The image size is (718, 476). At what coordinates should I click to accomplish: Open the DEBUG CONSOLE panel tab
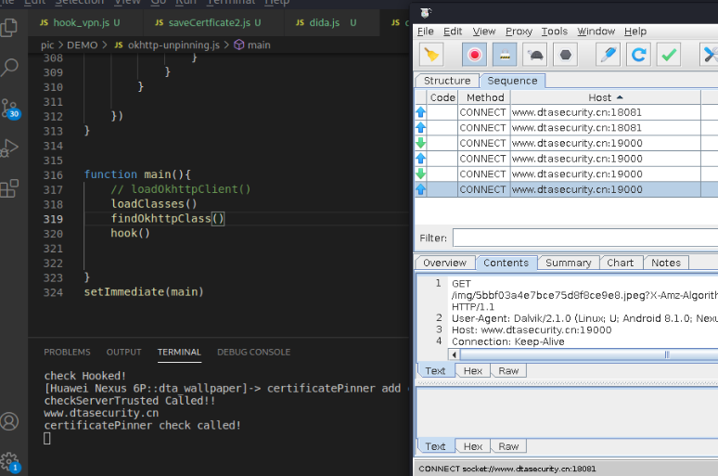(x=253, y=352)
